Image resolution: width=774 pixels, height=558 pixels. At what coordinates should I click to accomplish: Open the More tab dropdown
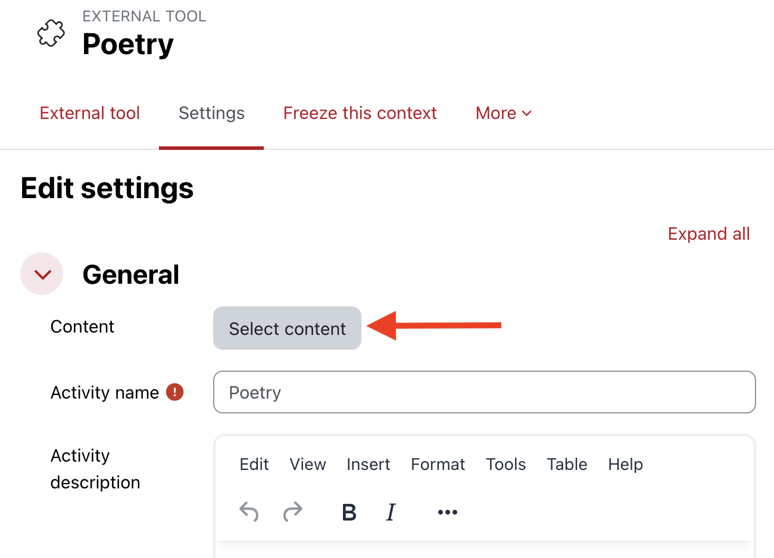point(503,113)
